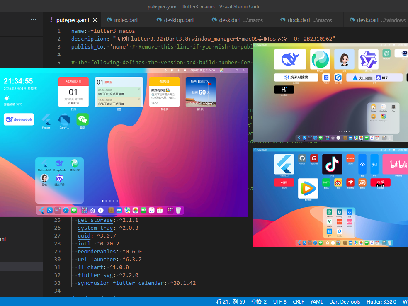This screenshot has height=306, width=408.
Task: Open Notes inside the utilities folder popup
Action: [373, 107]
